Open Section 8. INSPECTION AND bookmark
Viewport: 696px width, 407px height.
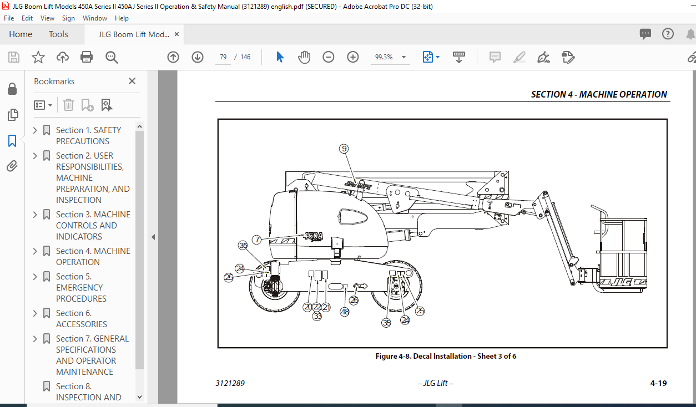88,392
